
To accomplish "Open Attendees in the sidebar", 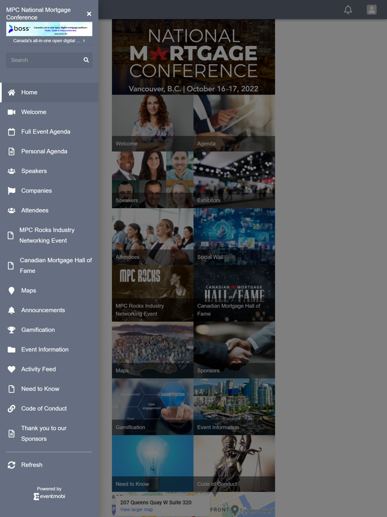I will [x=49, y=210].
